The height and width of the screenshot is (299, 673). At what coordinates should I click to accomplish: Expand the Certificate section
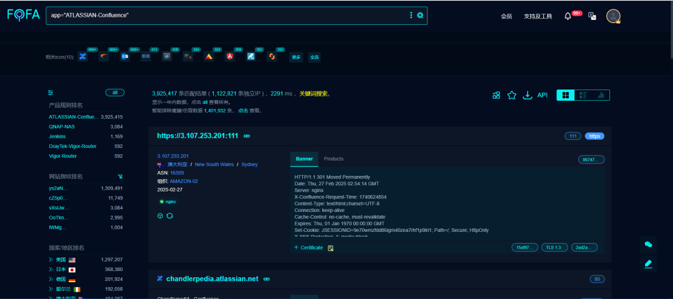[308, 247]
